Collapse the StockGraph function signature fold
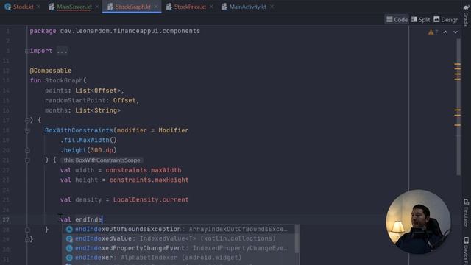471x265 pixels. [x=27, y=120]
